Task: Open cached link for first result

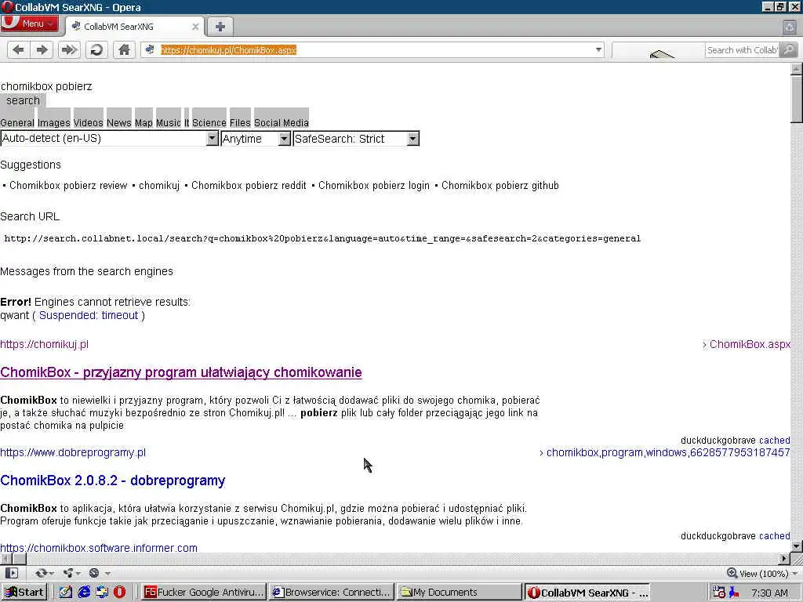Action: click(774, 441)
